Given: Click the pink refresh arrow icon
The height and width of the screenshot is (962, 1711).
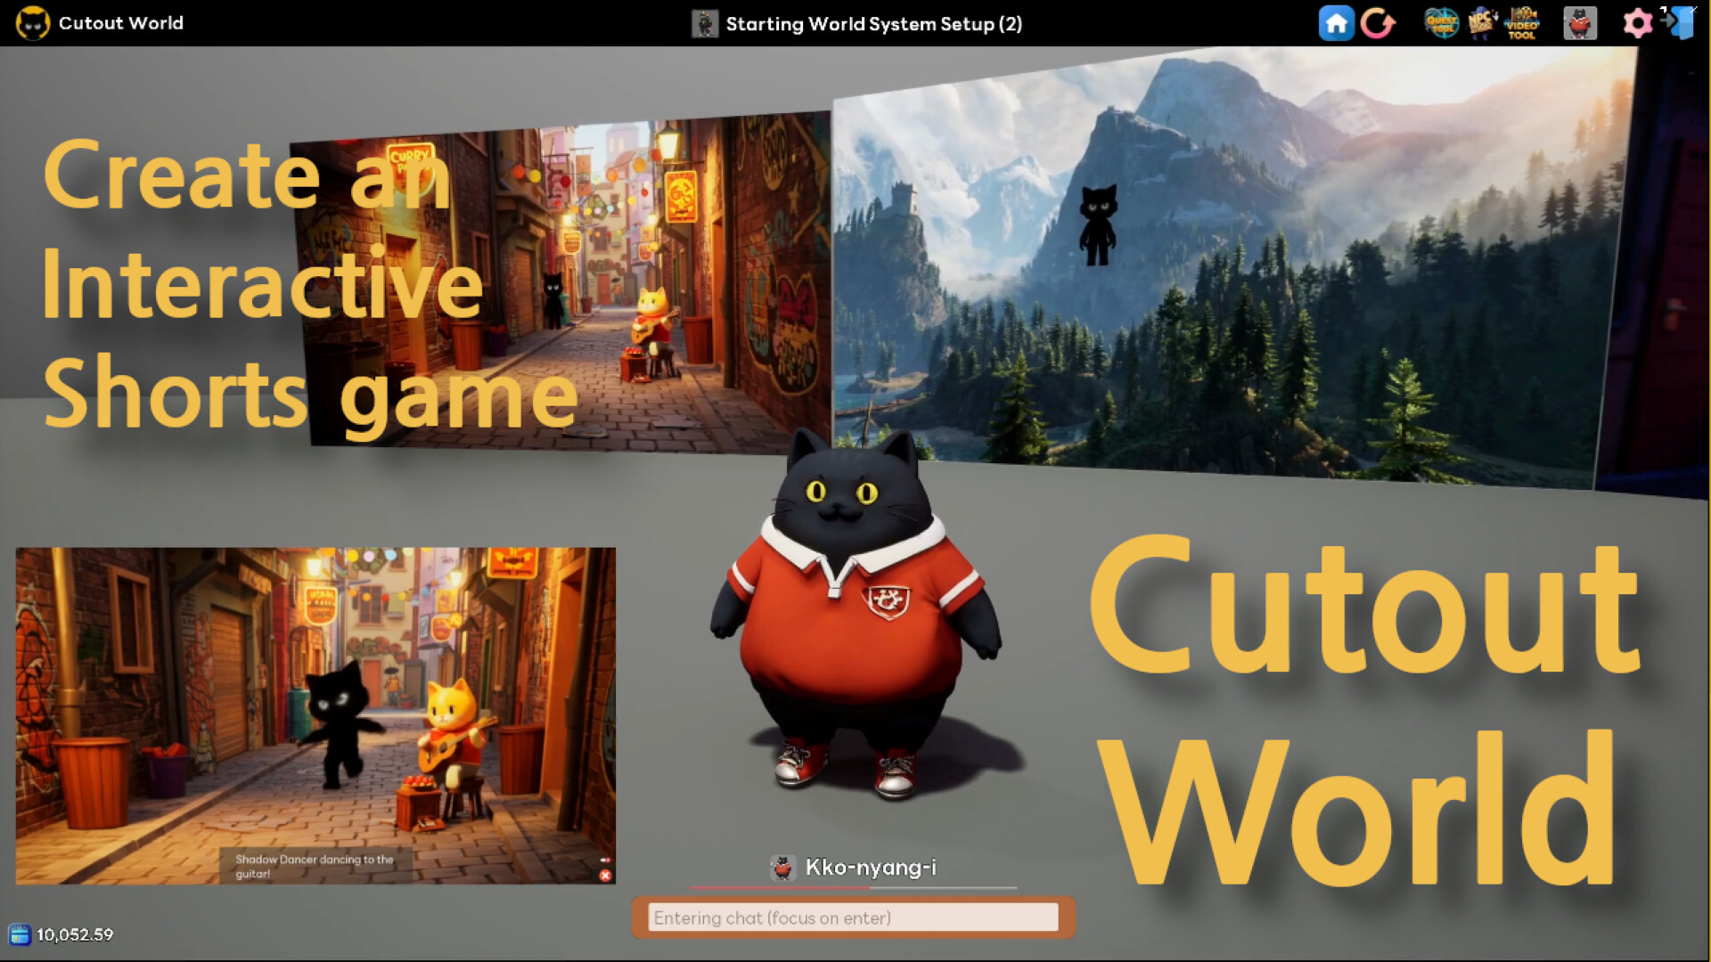Looking at the screenshot, I should click(1378, 23).
